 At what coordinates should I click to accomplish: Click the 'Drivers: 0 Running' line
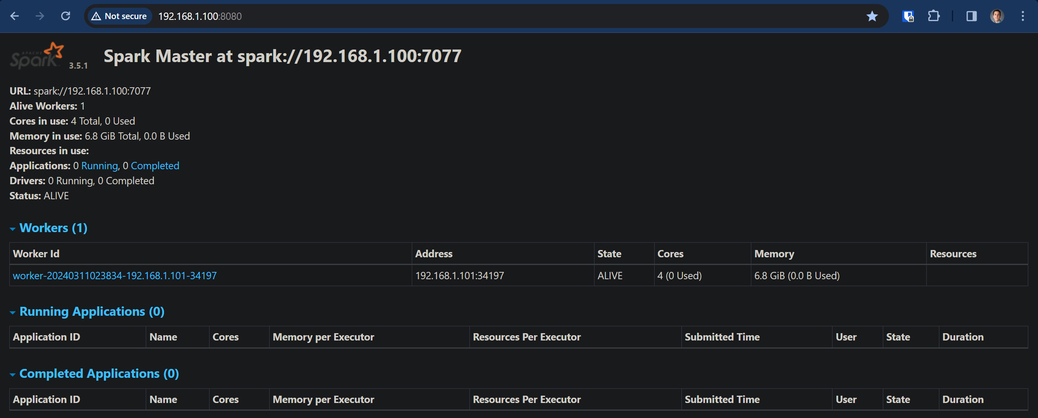point(82,181)
